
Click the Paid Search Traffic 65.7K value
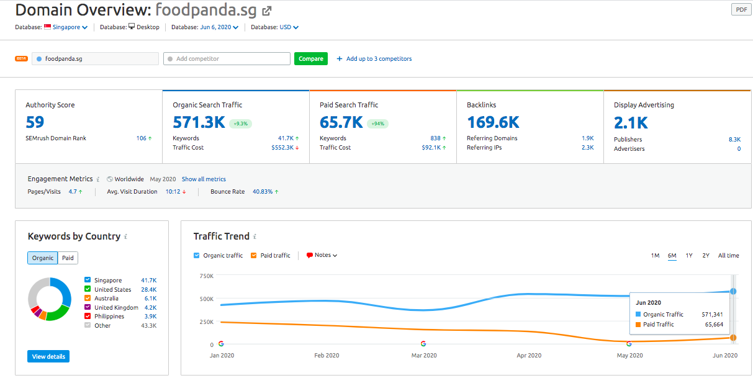click(x=341, y=122)
